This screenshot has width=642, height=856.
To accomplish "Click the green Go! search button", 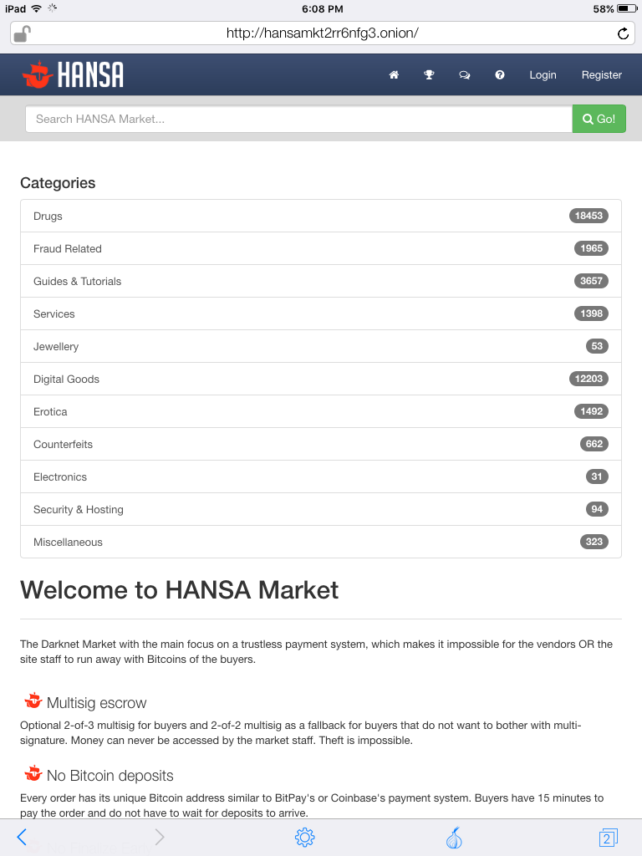I will point(599,119).
